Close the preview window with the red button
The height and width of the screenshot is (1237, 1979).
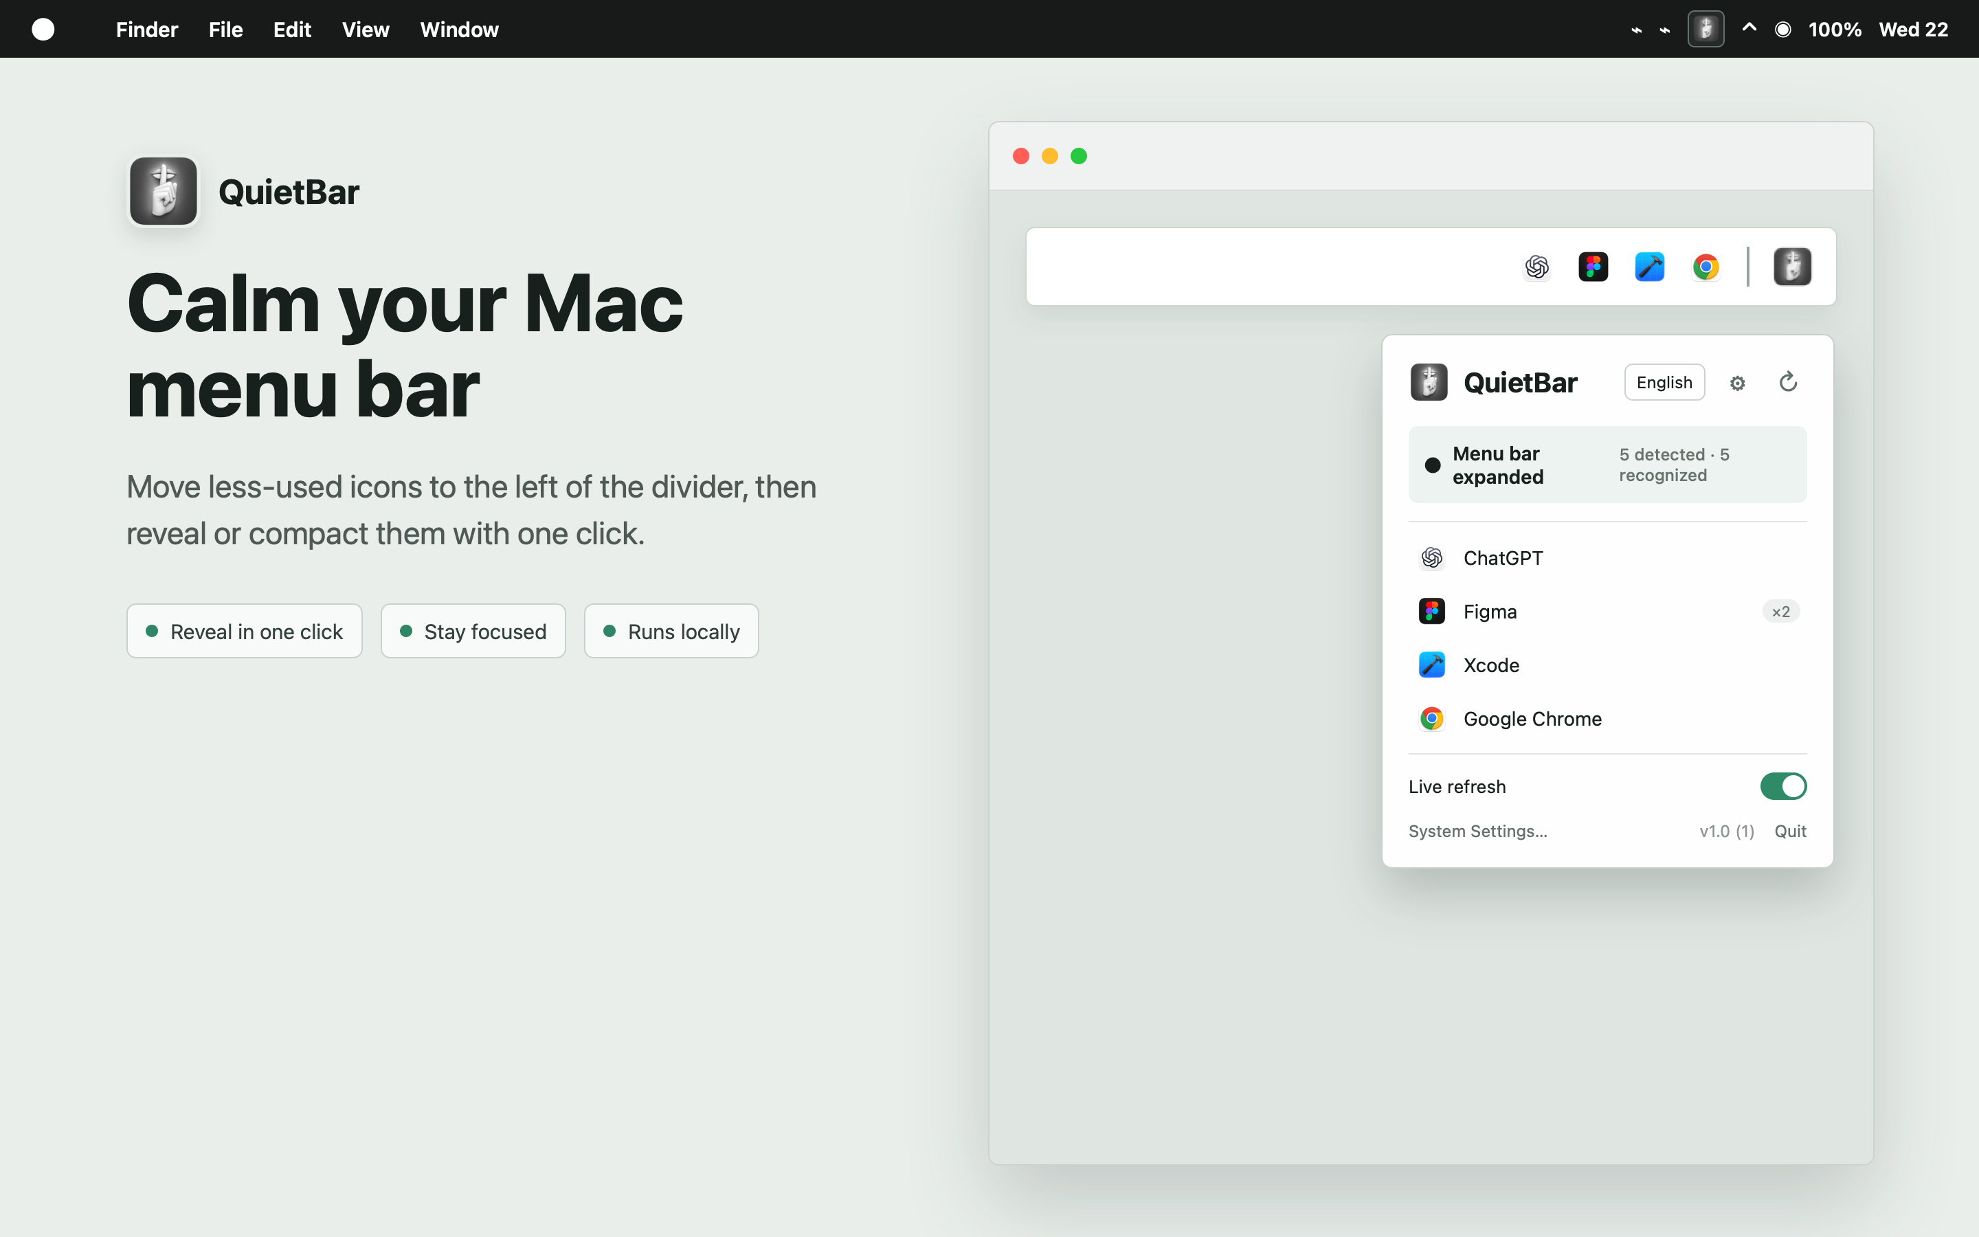[1020, 155]
